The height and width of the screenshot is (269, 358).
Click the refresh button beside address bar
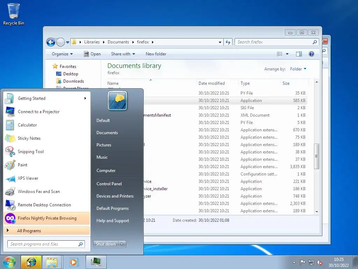pos(228,42)
